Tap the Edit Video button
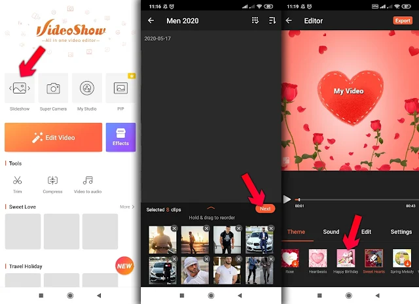The width and height of the screenshot is (419, 304). point(53,137)
